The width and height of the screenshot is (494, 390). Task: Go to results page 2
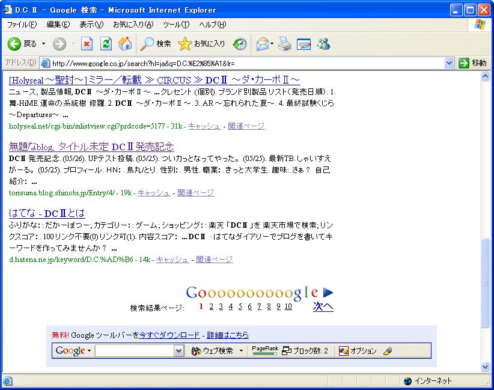211,306
